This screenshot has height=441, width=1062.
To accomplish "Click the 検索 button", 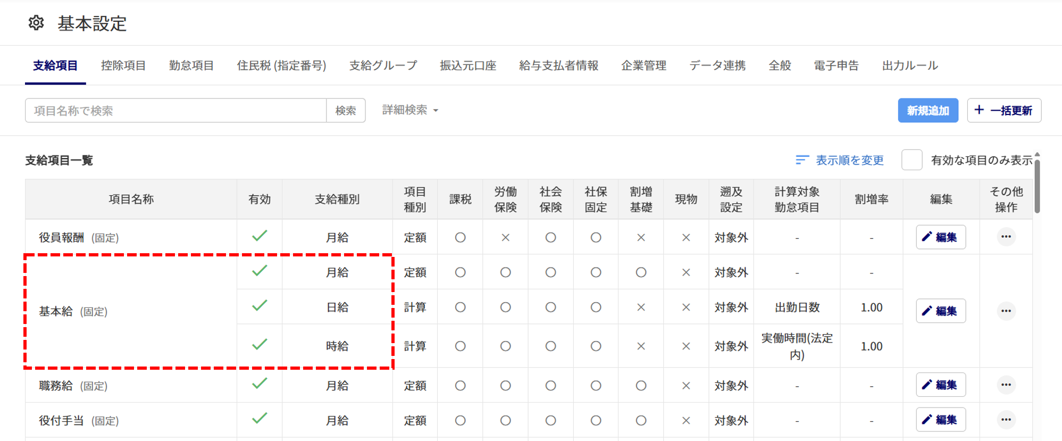I will [x=346, y=110].
